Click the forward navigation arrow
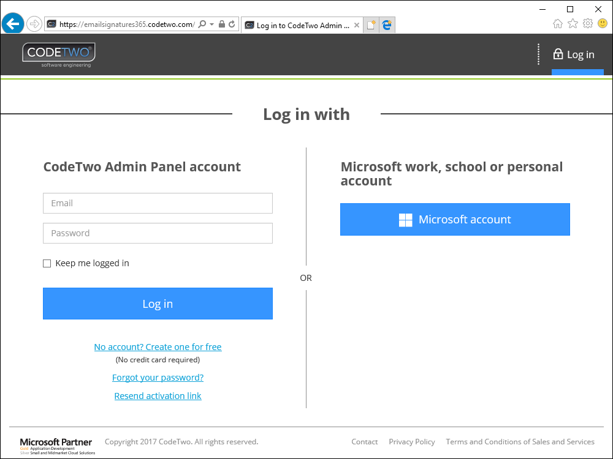This screenshot has width=613, height=459. 34,23
